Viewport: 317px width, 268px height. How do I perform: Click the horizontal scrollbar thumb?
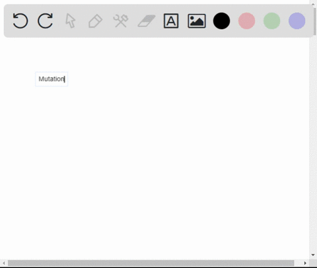151,263
